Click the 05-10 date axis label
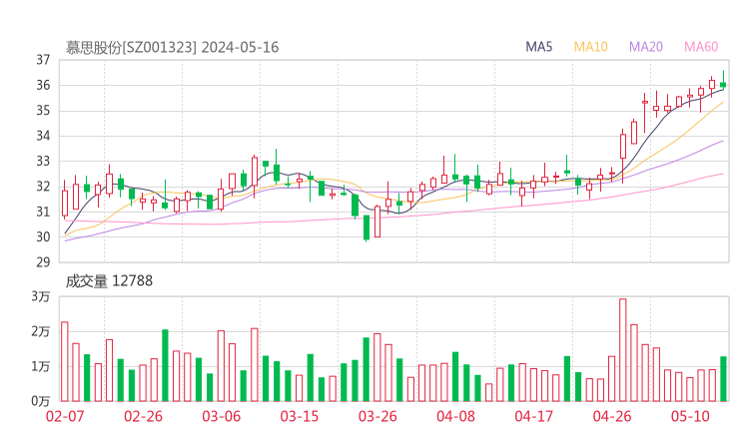The height and width of the screenshot is (439, 739). (x=690, y=416)
